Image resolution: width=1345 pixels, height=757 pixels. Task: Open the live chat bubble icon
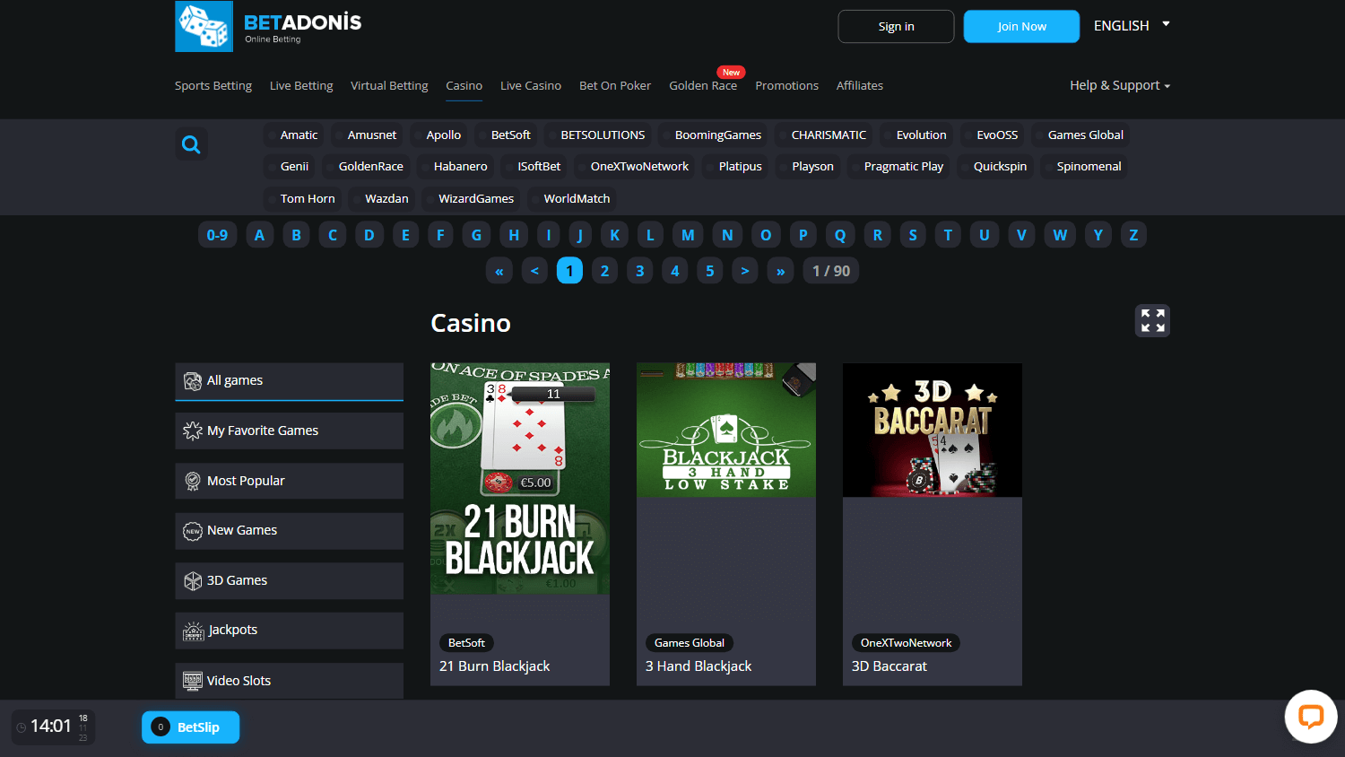click(x=1311, y=717)
